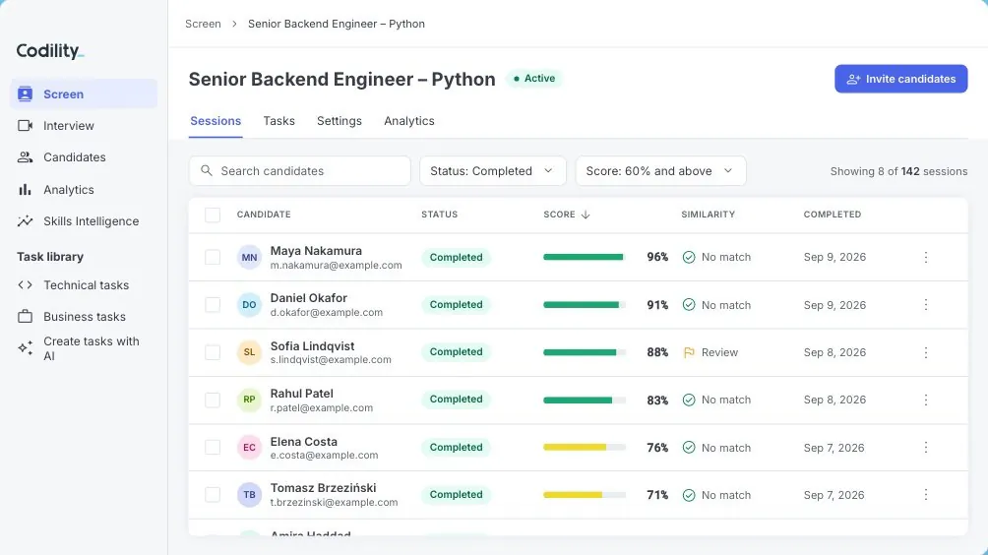Click No match check icon for Maya Nakamura

[689, 257]
